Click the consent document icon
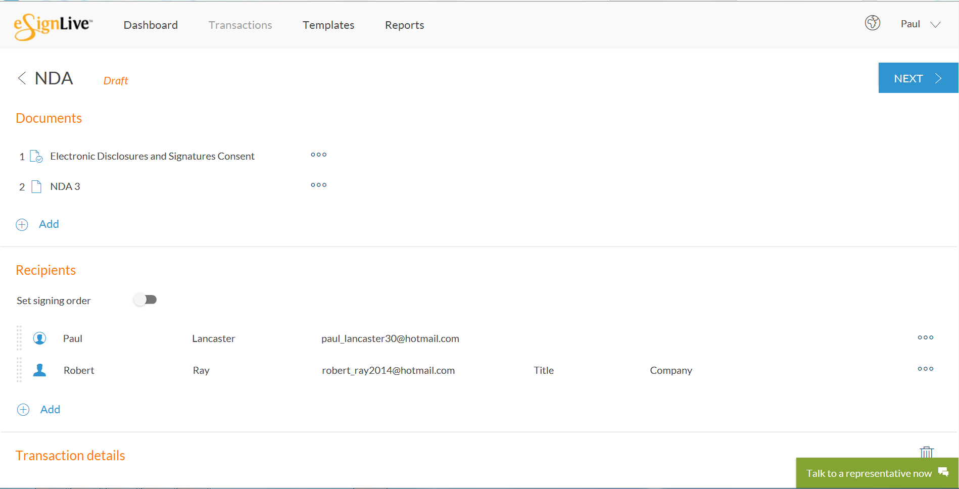Image resolution: width=959 pixels, height=489 pixels. (36, 156)
